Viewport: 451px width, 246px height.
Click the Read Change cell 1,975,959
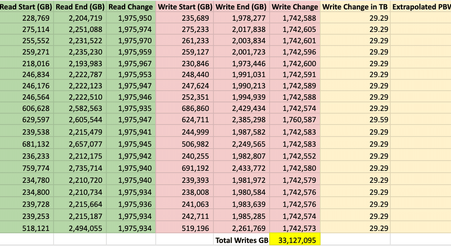tap(131, 52)
